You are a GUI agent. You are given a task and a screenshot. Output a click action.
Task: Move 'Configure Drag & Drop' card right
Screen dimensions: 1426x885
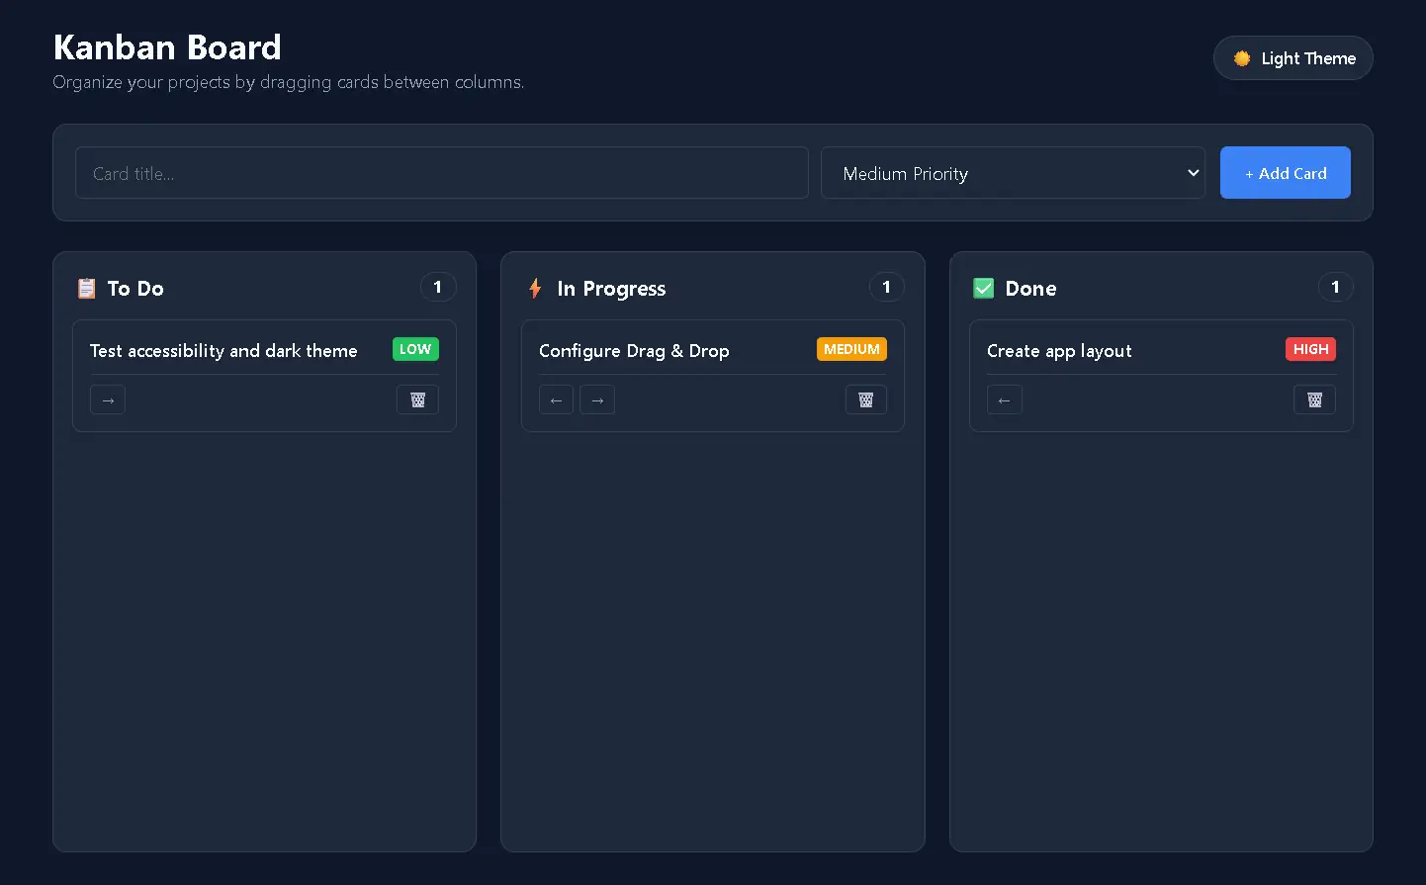pos(597,399)
